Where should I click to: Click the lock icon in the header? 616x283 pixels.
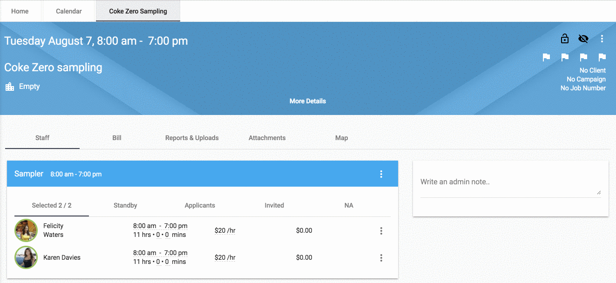coord(565,39)
